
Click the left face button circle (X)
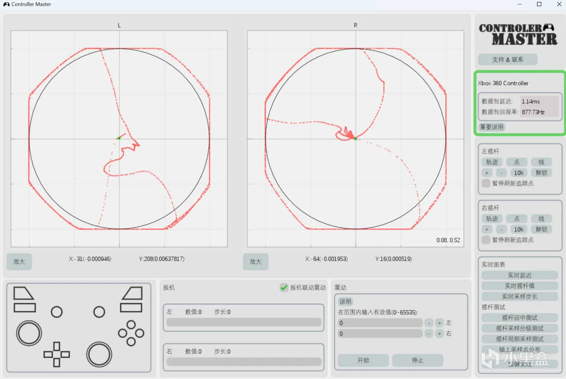point(122,333)
